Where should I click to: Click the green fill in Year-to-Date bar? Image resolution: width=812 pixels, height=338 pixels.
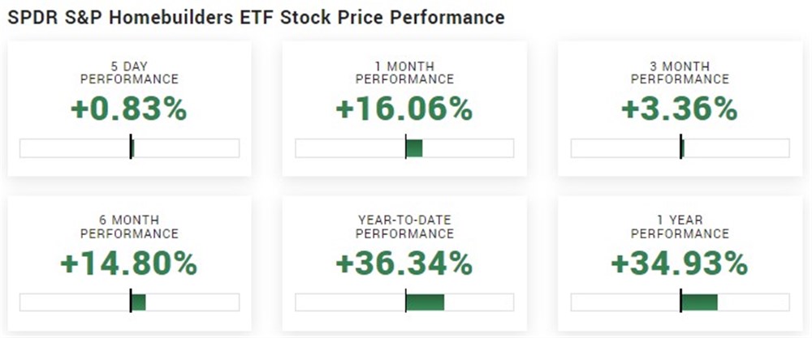(425, 302)
